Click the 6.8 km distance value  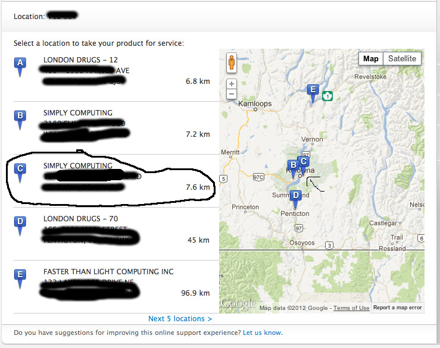pos(198,81)
